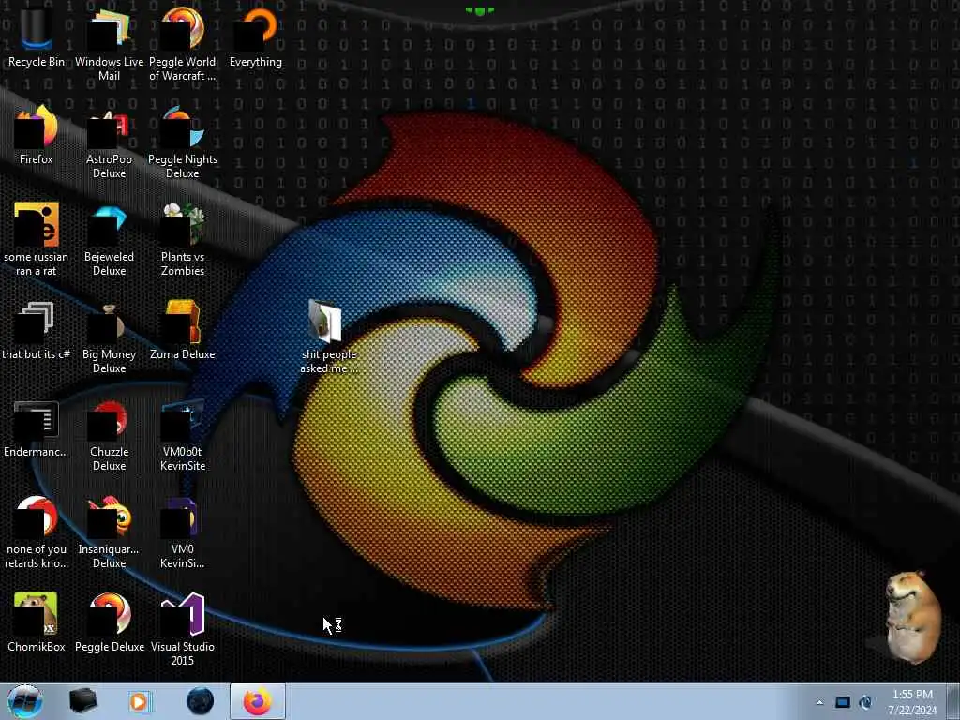Click the monitor icon in system tray
Image resolution: width=960 pixels, height=720 pixels.
pos(843,702)
